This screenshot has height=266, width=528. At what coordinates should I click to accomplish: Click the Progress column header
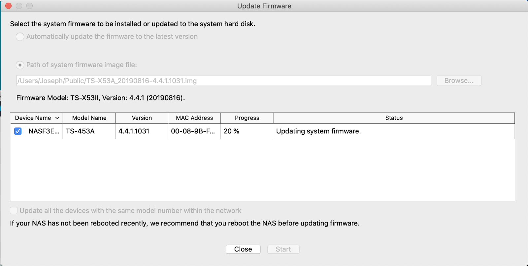coord(247,118)
